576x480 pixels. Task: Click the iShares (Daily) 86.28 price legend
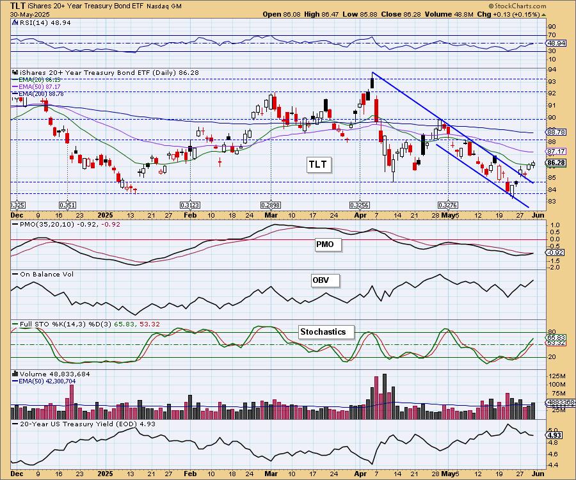click(109, 73)
